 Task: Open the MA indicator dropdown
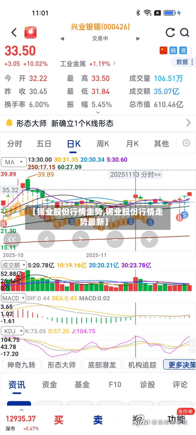(14, 162)
